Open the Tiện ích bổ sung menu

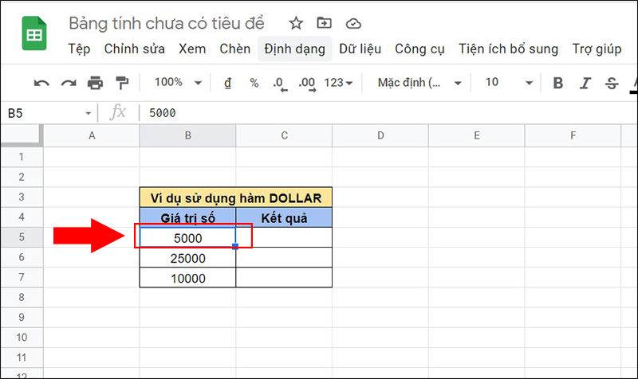click(x=508, y=49)
